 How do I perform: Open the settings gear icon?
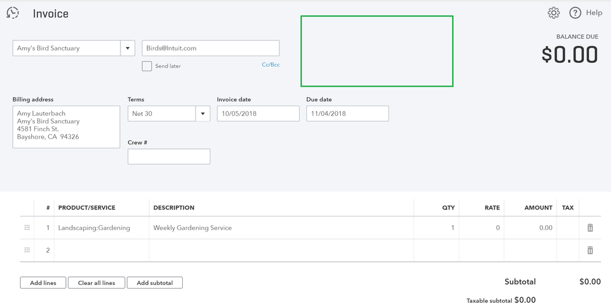tap(554, 13)
